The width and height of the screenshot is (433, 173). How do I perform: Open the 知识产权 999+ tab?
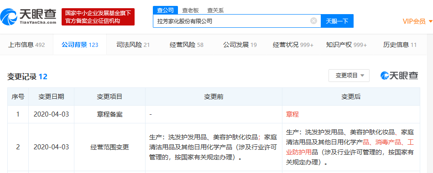(x=346, y=45)
